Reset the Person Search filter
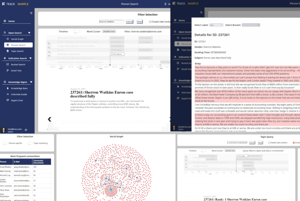The image size is (300, 201). click(140, 22)
